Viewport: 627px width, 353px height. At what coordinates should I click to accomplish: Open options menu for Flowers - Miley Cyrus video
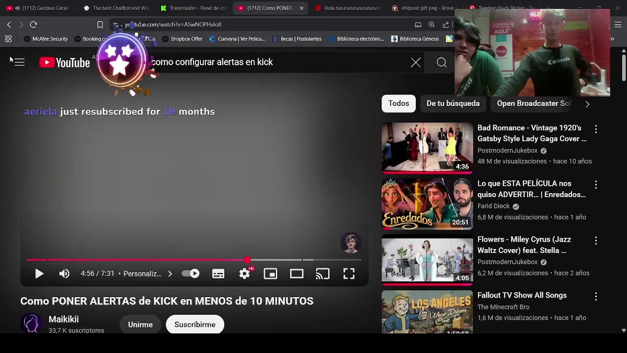point(596,241)
